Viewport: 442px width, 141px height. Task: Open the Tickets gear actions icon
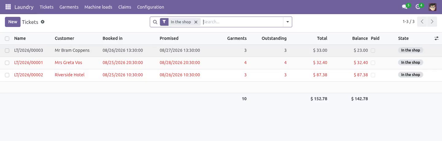[43, 22]
